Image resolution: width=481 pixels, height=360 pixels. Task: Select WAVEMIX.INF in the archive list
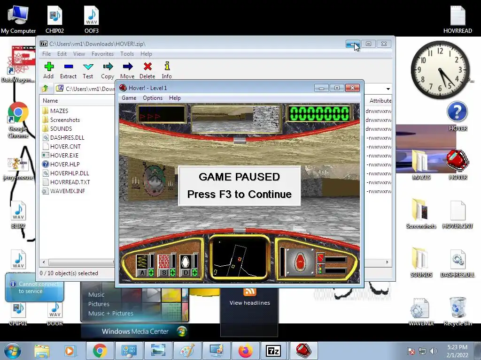point(63,191)
